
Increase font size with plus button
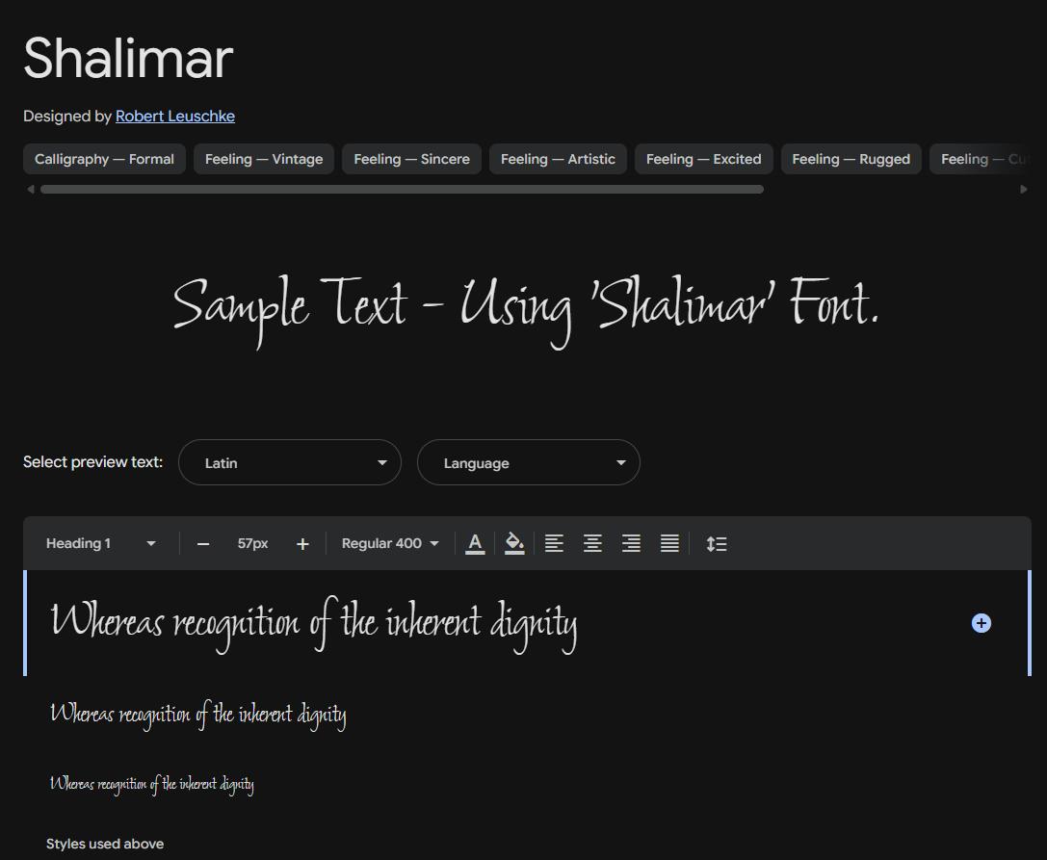pyautogui.click(x=302, y=544)
